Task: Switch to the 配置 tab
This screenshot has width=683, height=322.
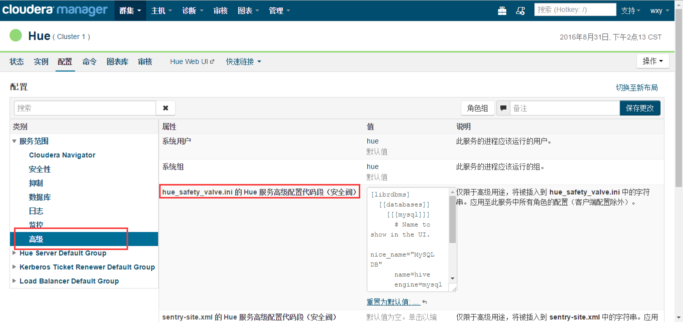Action: 65,61
